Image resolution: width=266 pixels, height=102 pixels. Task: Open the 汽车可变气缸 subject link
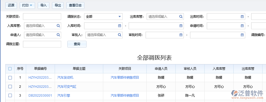click(x=67, y=87)
